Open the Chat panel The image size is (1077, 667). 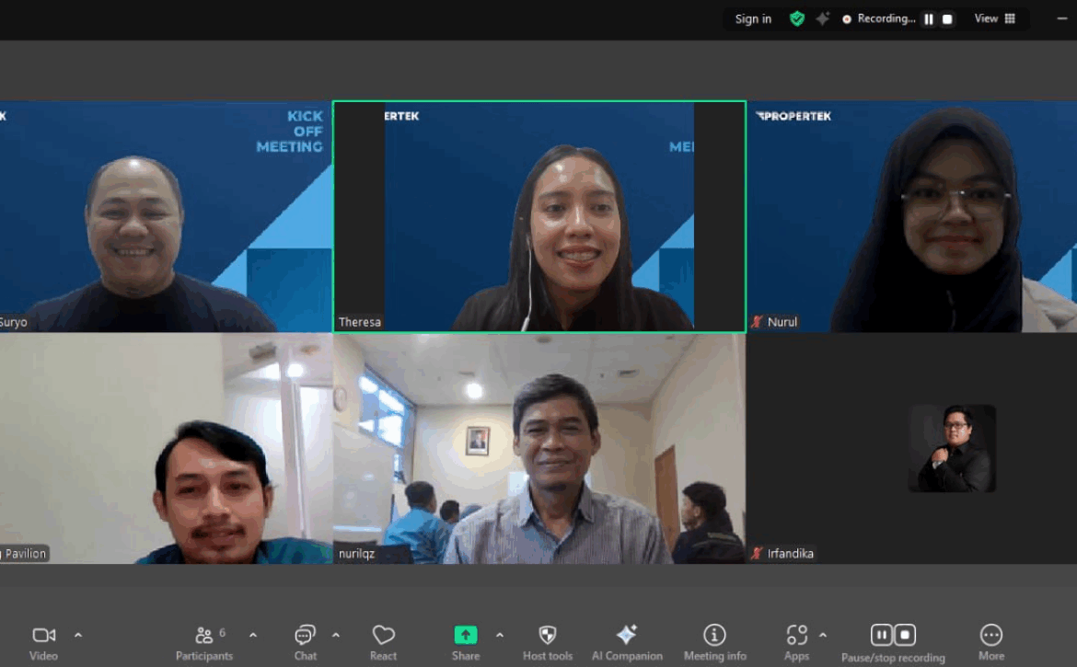pyautogui.click(x=305, y=636)
